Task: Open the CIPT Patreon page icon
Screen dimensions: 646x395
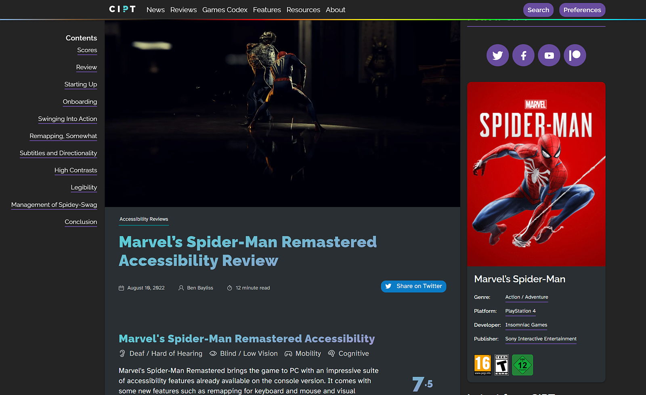Action: [x=575, y=55]
